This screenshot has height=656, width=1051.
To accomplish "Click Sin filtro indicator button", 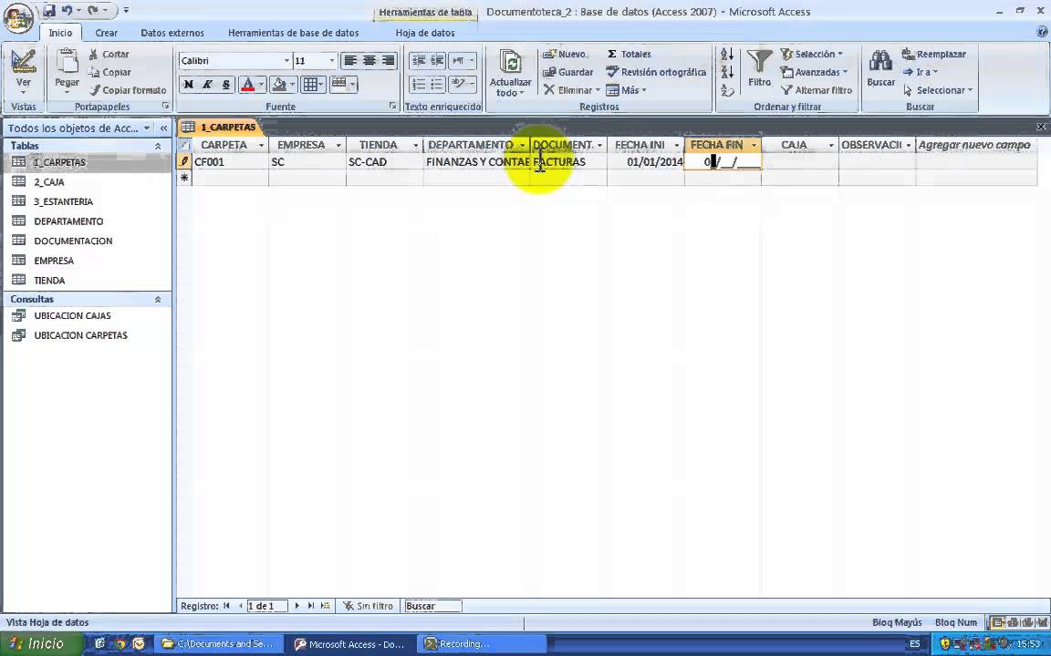I will [x=369, y=606].
